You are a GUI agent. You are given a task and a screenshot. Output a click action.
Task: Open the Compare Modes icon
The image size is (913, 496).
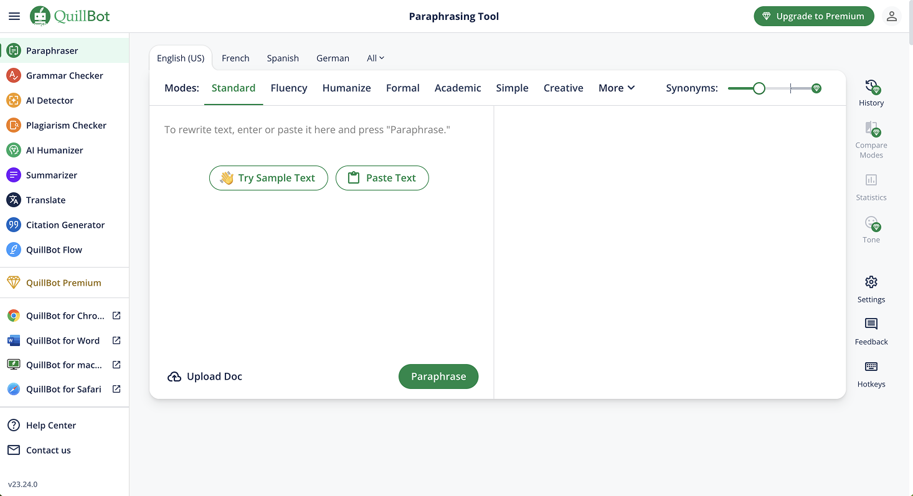pos(871,129)
